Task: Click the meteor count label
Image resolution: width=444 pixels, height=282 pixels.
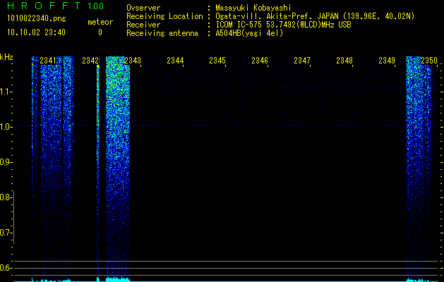Action: click(100, 22)
